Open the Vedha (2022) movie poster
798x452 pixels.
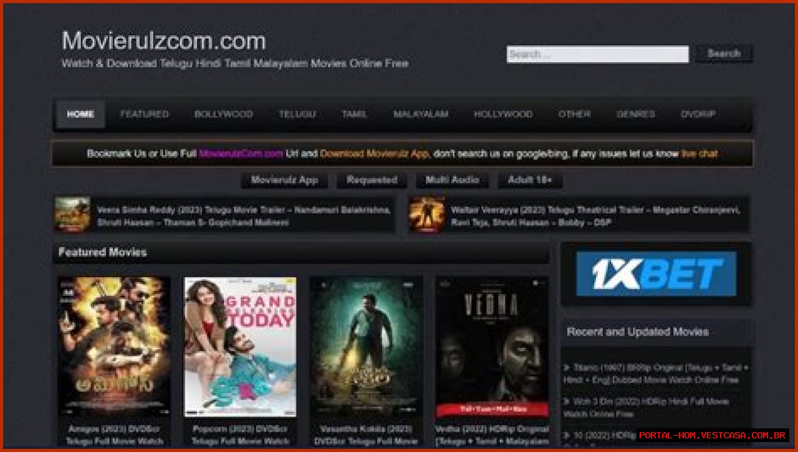493,346
